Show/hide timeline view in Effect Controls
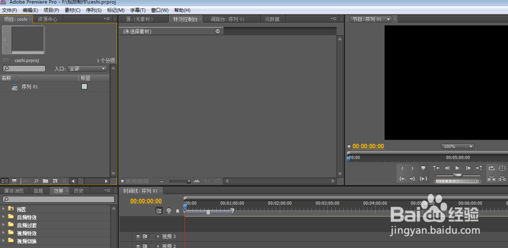Image resolution: width=508 pixels, height=248 pixels. coord(218,31)
